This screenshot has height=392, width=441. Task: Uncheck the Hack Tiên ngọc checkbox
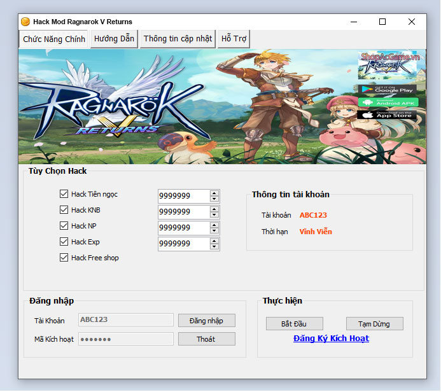pos(64,194)
